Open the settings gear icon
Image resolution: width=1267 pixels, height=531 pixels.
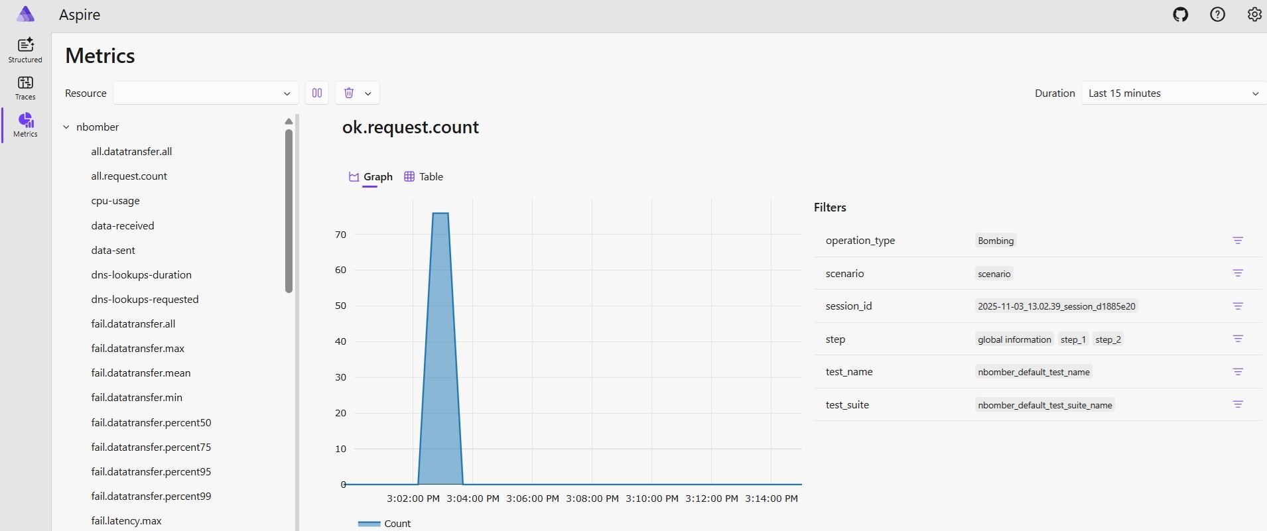point(1254,15)
